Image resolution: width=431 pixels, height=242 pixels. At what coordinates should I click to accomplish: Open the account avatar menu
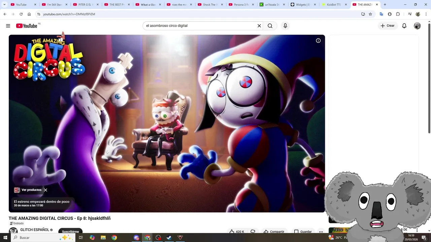click(x=417, y=26)
